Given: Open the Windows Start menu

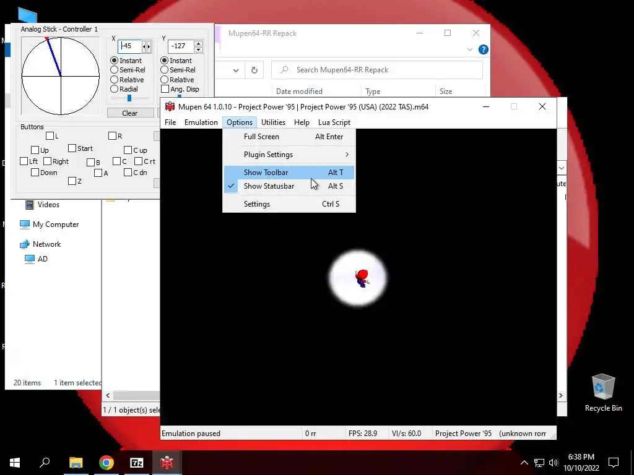Looking at the screenshot, I should pyautogui.click(x=15, y=463).
